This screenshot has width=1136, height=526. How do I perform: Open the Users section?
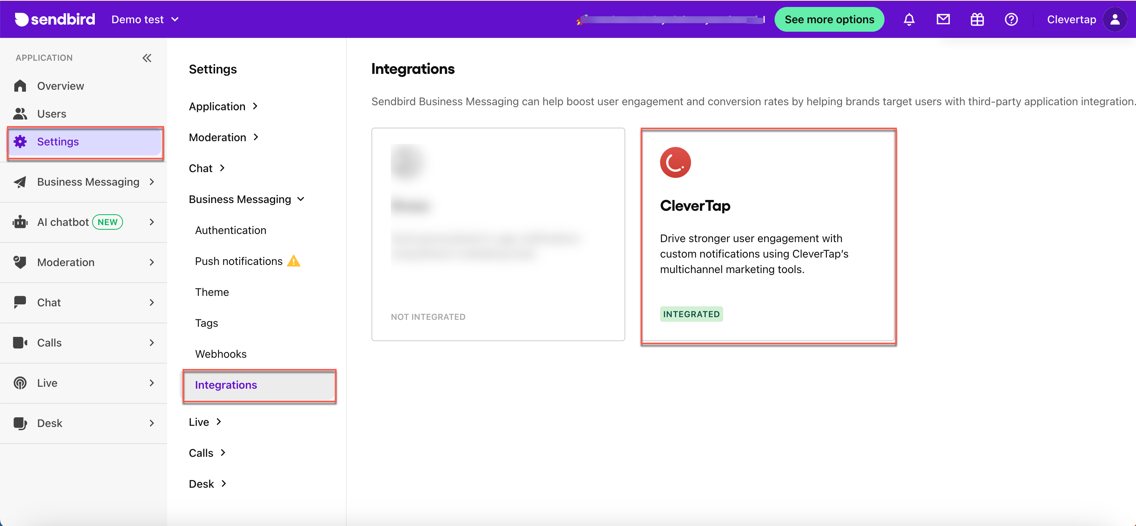[84, 113]
